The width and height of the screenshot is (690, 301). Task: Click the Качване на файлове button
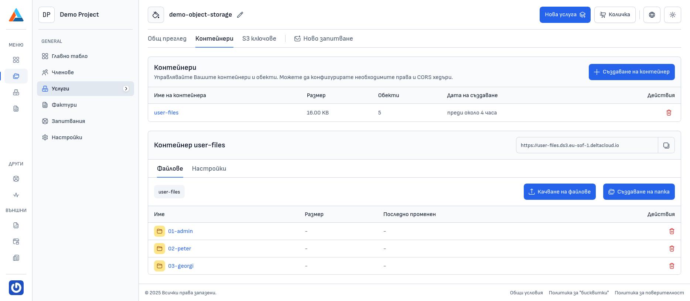(559, 192)
